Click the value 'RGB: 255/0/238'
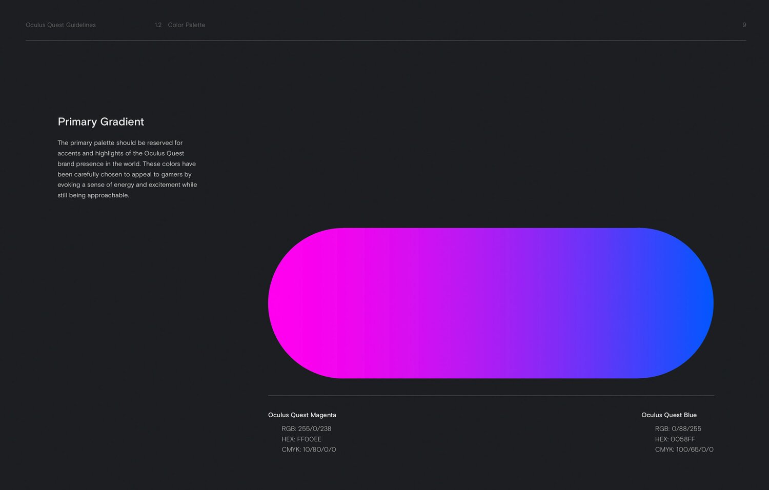The image size is (769, 490). point(307,428)
